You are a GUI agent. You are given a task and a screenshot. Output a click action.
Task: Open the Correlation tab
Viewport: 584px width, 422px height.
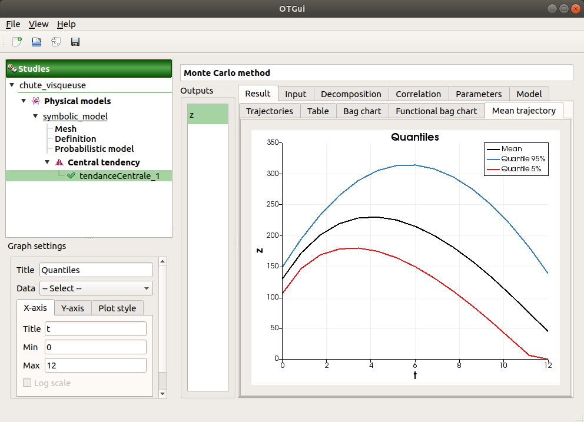click(x=418, y=94)
